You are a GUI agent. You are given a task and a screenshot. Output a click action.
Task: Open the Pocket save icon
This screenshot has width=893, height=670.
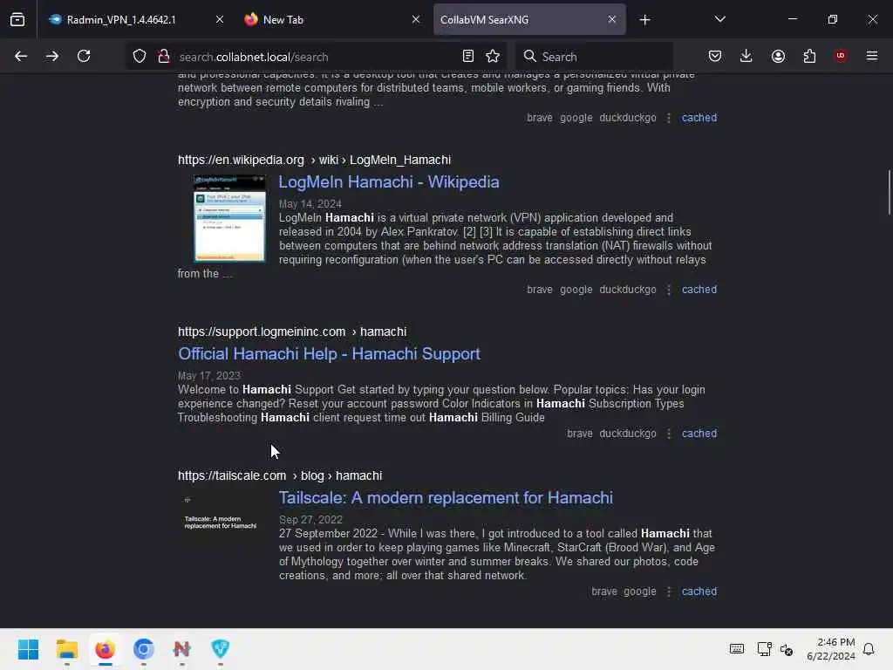click(x=715, y=56)
